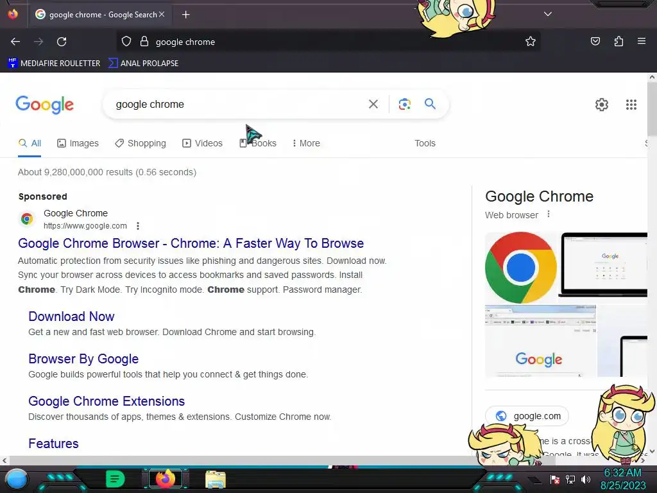Open File Explorer from the taskbar
This screenshot has height=493, width=657.
coord(216,479)
